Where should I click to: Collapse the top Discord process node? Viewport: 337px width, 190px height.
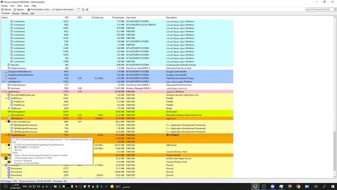coord(3,165)
